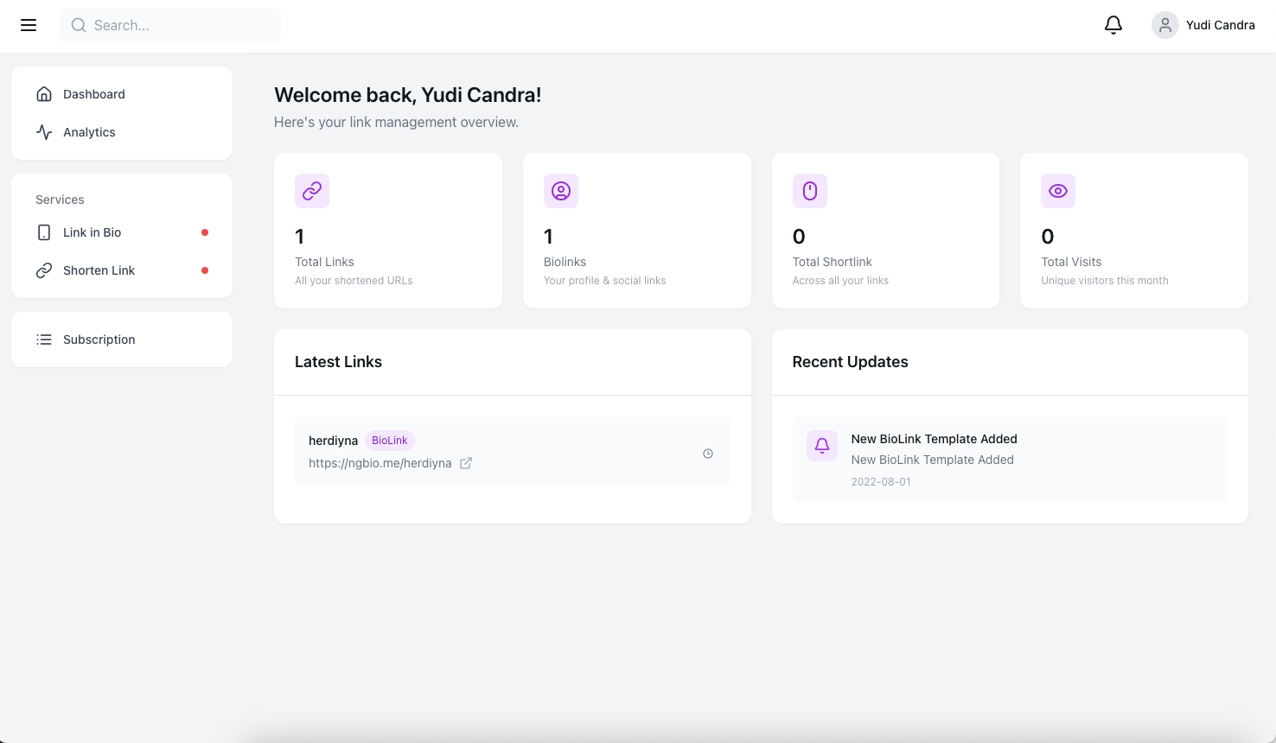Click the Search input field
Screen dimensions: 1276x743
click(170, 25)
